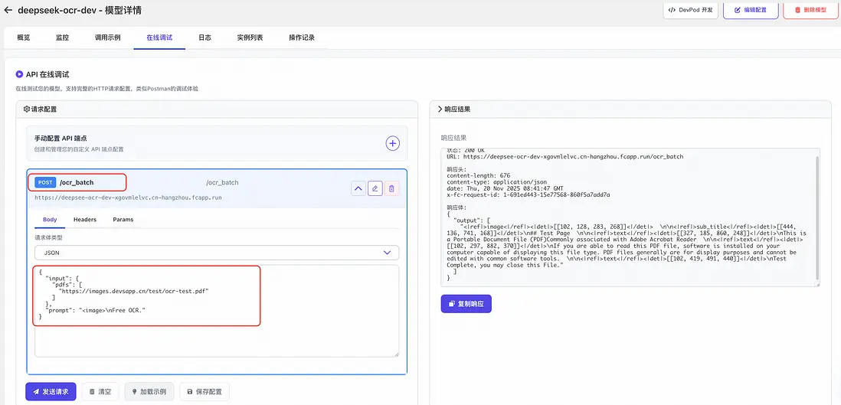Image resolution: width=841 pixels, height=405 pixels.
Task: Click 编辑配置 button
Action: tap(751, 10)
